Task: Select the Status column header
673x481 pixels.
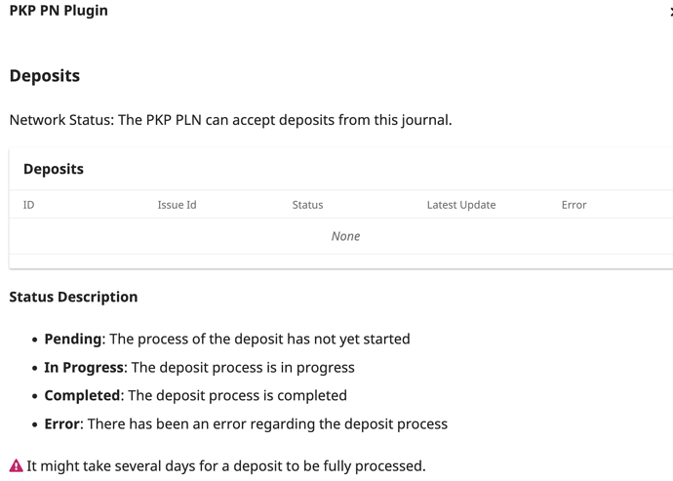Action: pyautogui.click(x=308, y=205)
